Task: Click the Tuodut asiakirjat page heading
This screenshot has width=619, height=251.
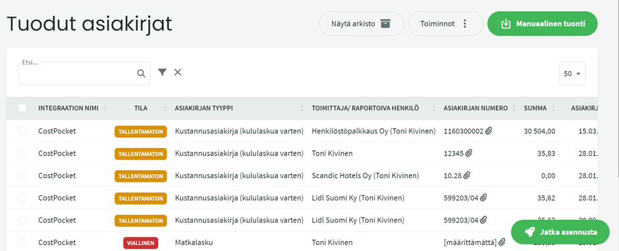Action: point(90,24)
